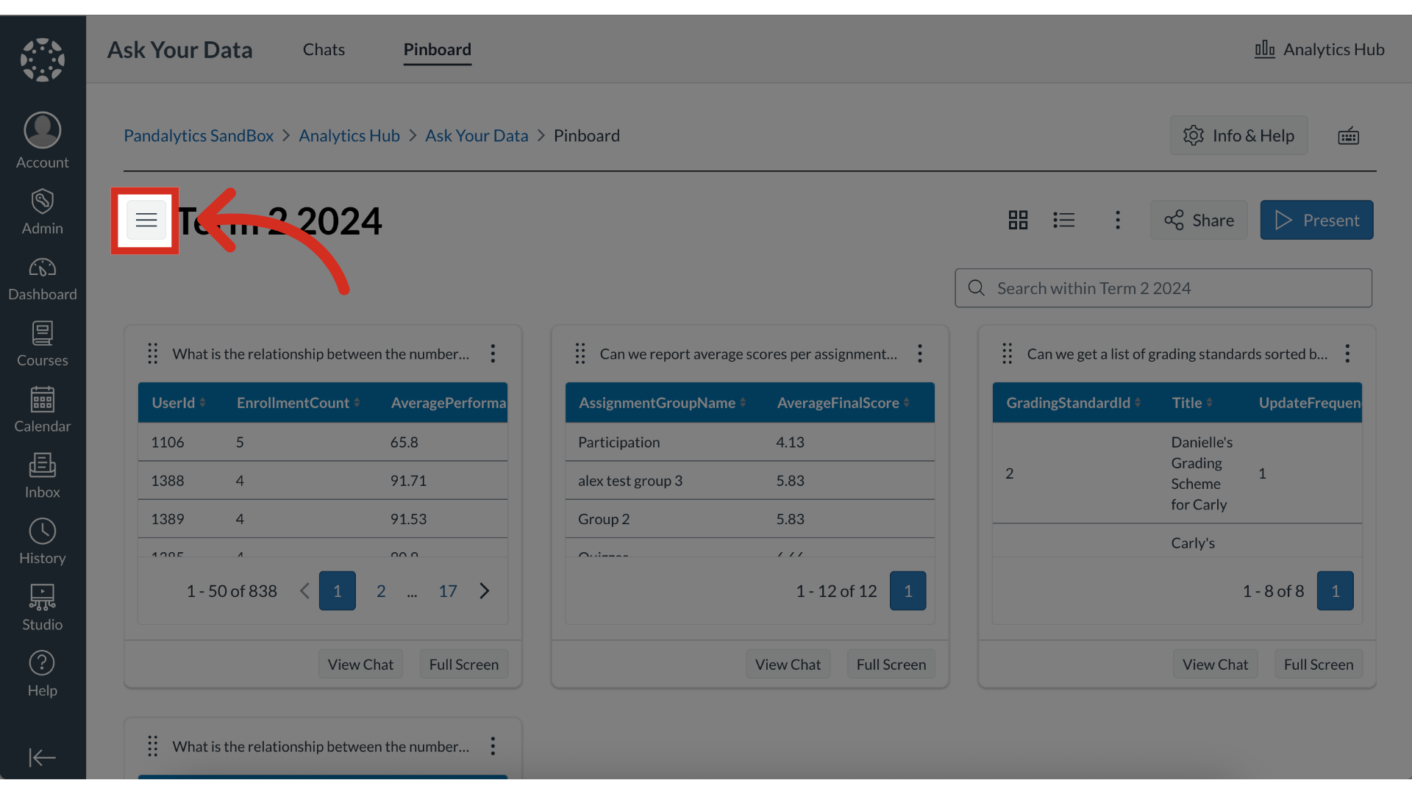The height and width of the screenshot is (794, 1412).
Task: Open Studio from the sidebar
Action: point(43,608)
